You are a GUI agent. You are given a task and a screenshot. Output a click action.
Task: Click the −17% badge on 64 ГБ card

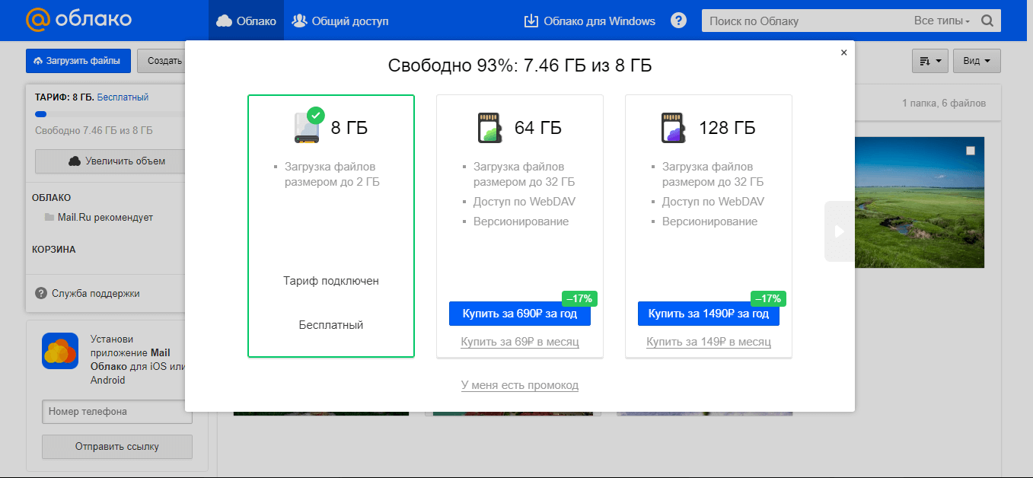(x=579, y=298)
